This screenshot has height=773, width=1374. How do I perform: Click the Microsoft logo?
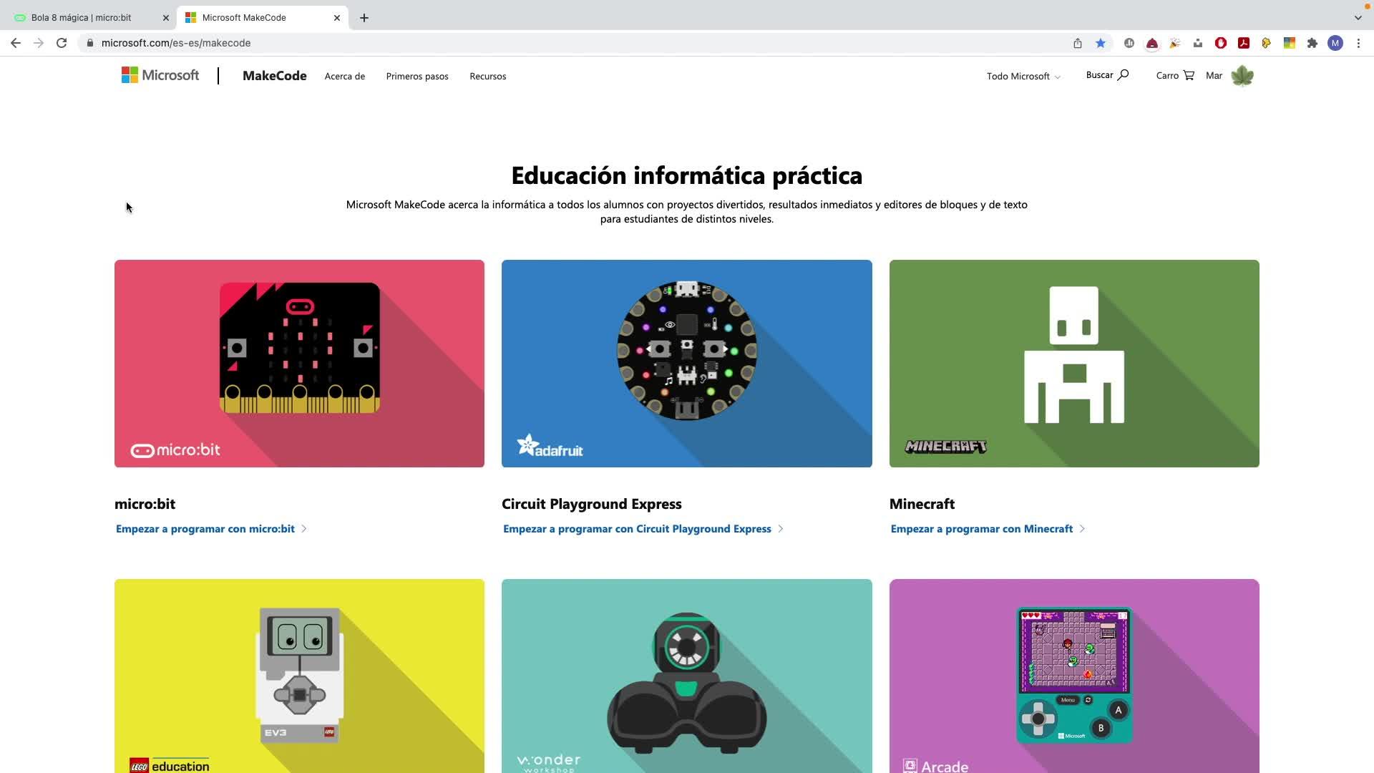point(160,75)
